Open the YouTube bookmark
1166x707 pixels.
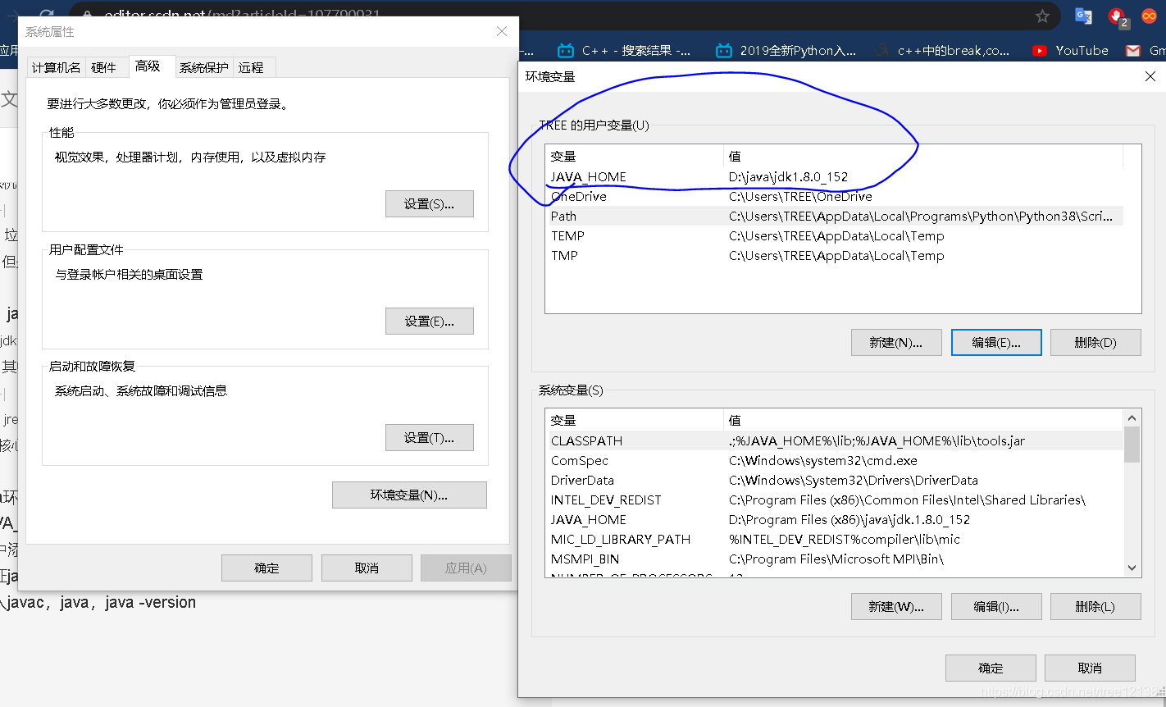click(1070, 51)
